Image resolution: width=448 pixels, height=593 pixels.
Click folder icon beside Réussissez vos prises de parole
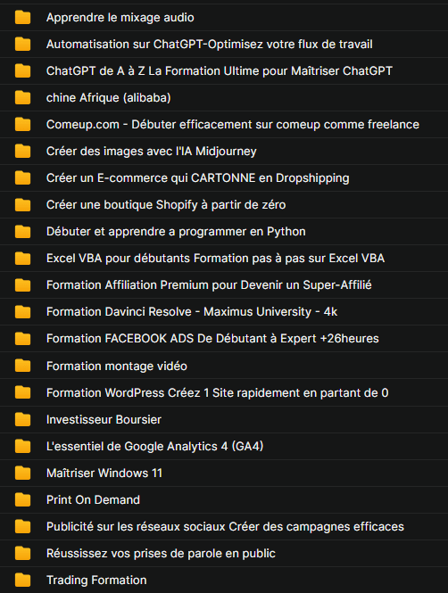(x=22, y=553)
